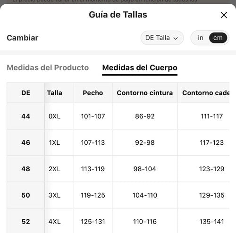Switch units to inches
Image resolution: width=236 pixels, height=233 pixels.
click(201, 38)
